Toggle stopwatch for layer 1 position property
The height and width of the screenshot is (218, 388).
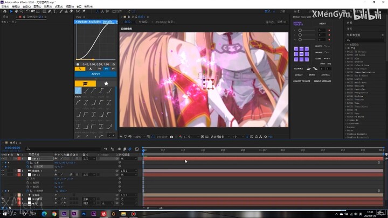(27, 163)
